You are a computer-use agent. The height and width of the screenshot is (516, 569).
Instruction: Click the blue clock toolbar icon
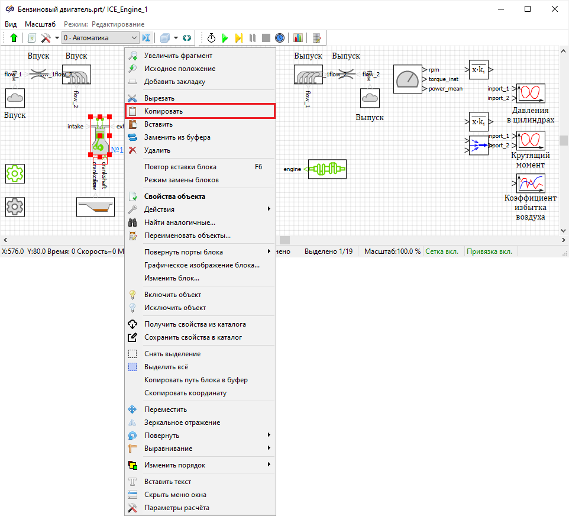point(280,38)
